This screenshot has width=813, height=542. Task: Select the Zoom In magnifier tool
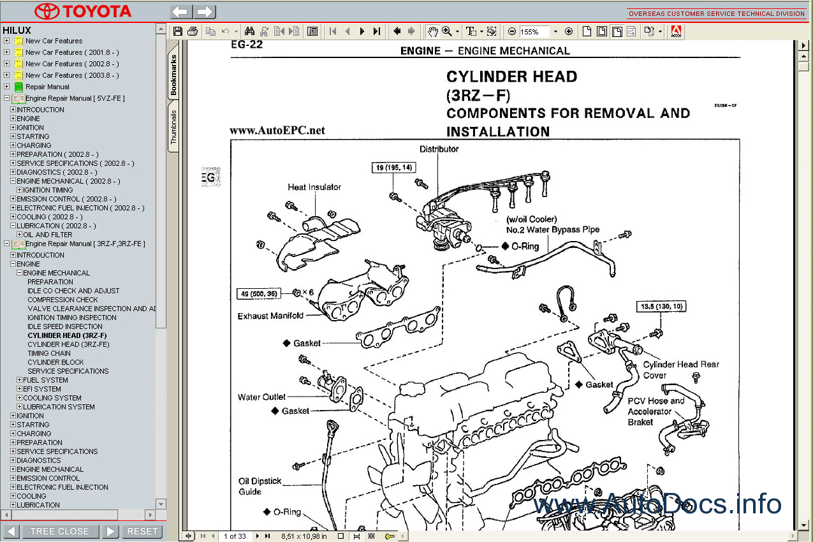pyautogui.click(x=447, y=31)
